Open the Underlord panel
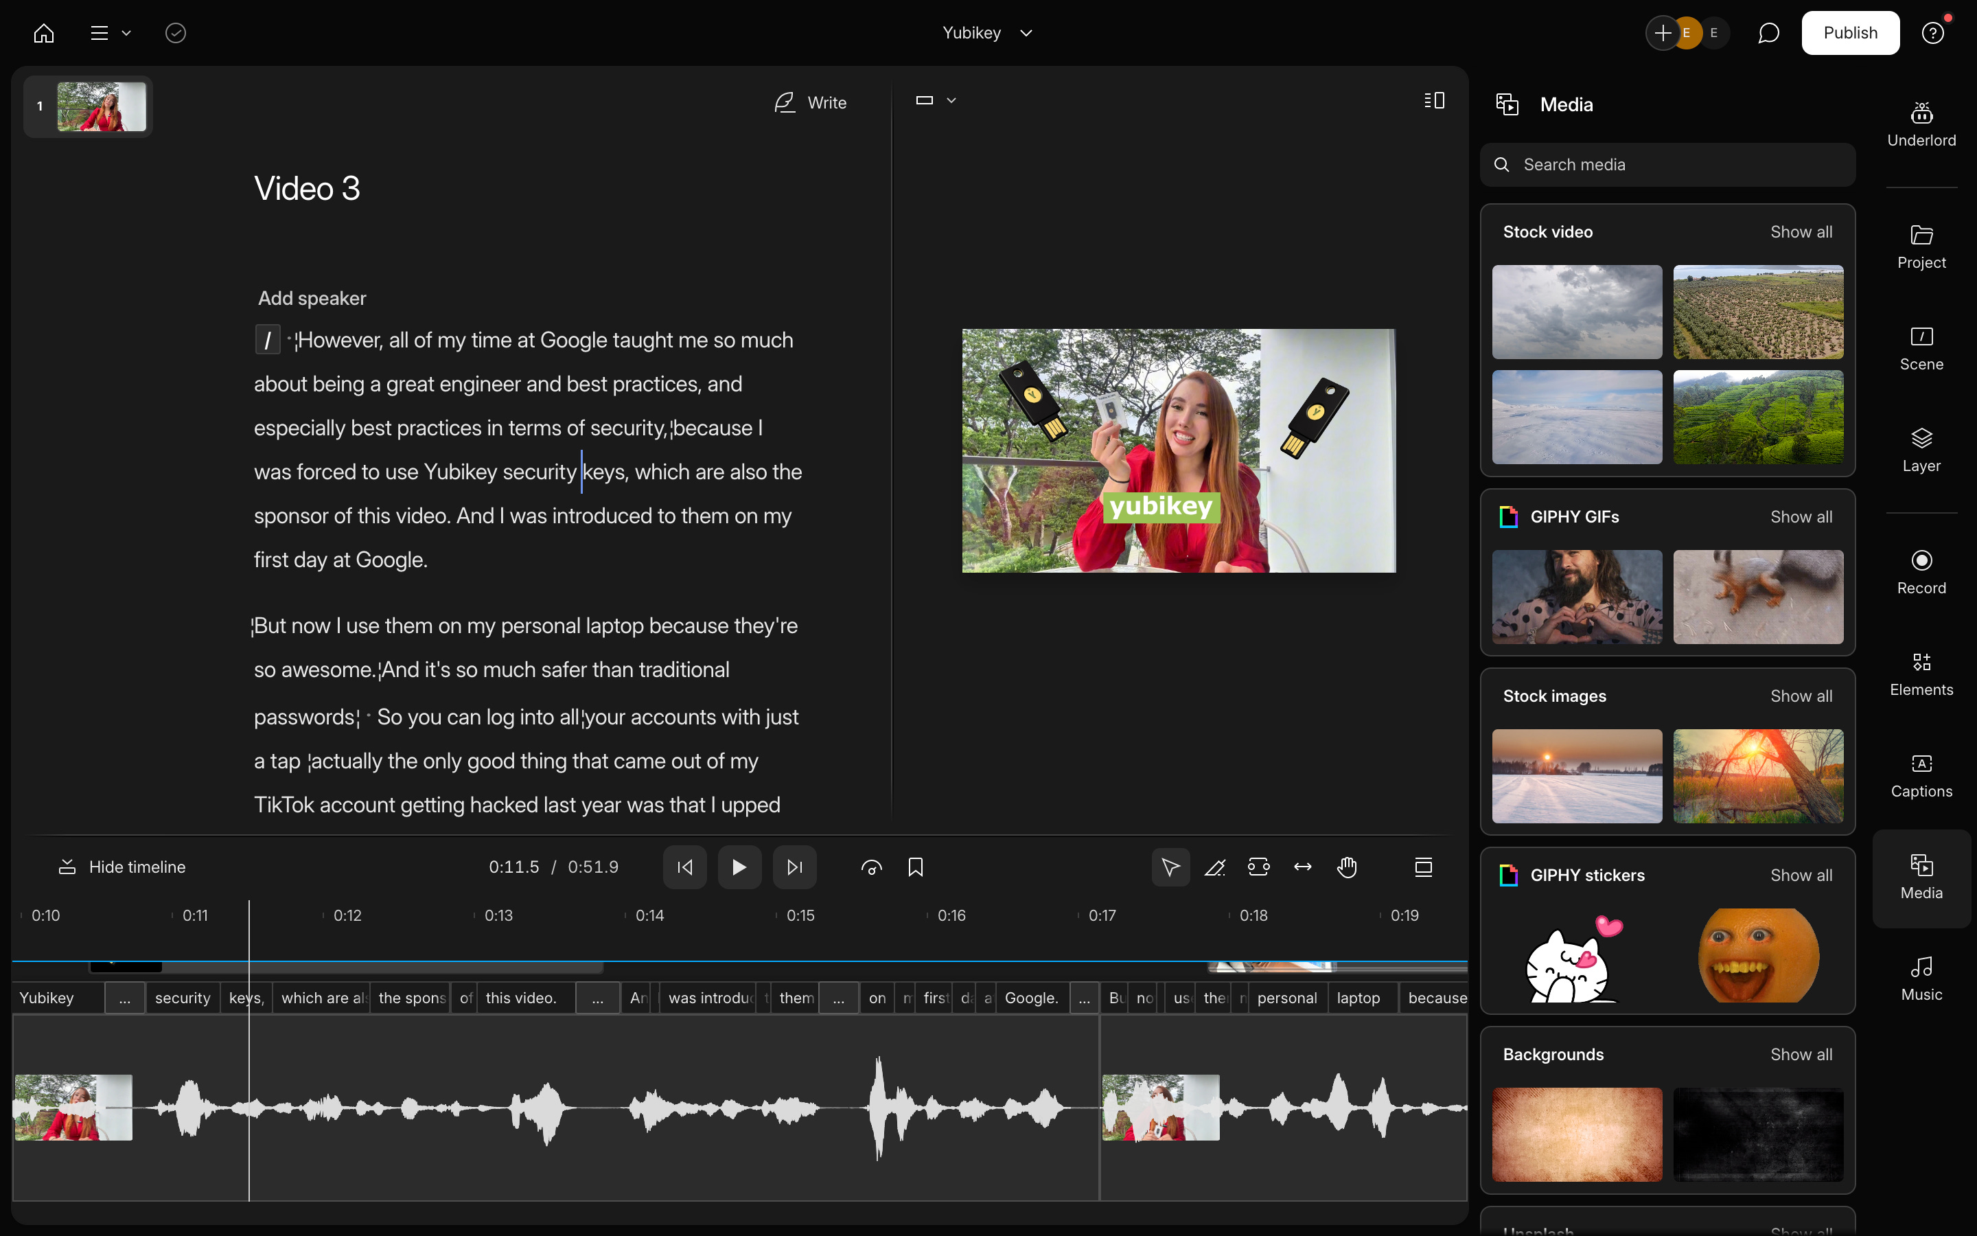This screenshot has height=1236, width=1977. tap(1921, 125)
